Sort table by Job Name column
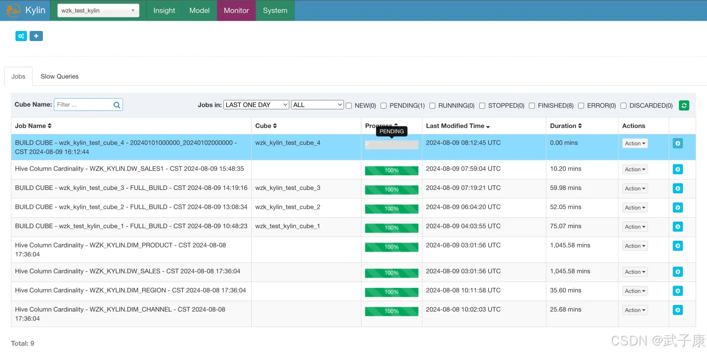This screenshot has width=707, height=353. pyautogui.click(x=33, y=126)
